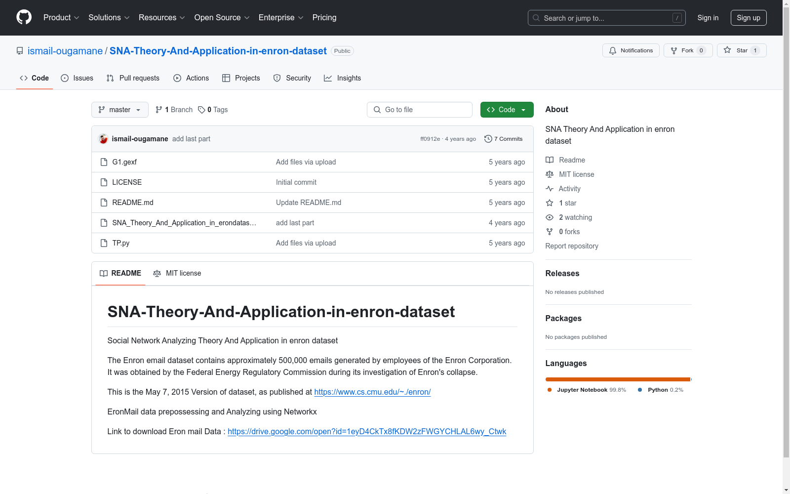
Task: Click the ismail-ougamane avatar image
Action: [x=103, y=139]
